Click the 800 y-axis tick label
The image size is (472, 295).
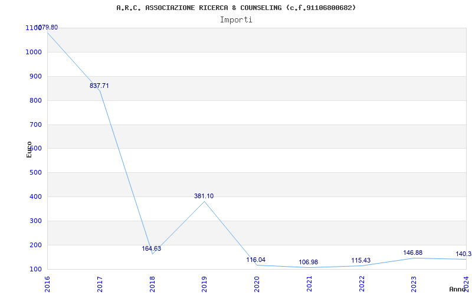coord(35,100)
